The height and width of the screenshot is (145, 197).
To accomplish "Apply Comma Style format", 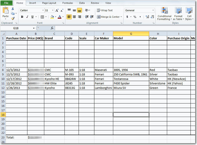I will tap(140, 17).
